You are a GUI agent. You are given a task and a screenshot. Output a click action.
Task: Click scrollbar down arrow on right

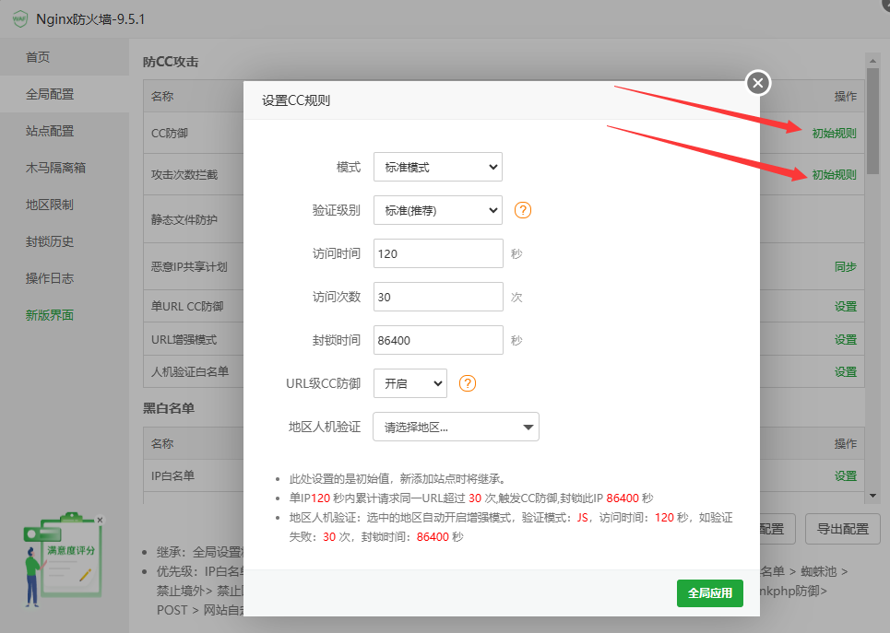pos(872,496)
